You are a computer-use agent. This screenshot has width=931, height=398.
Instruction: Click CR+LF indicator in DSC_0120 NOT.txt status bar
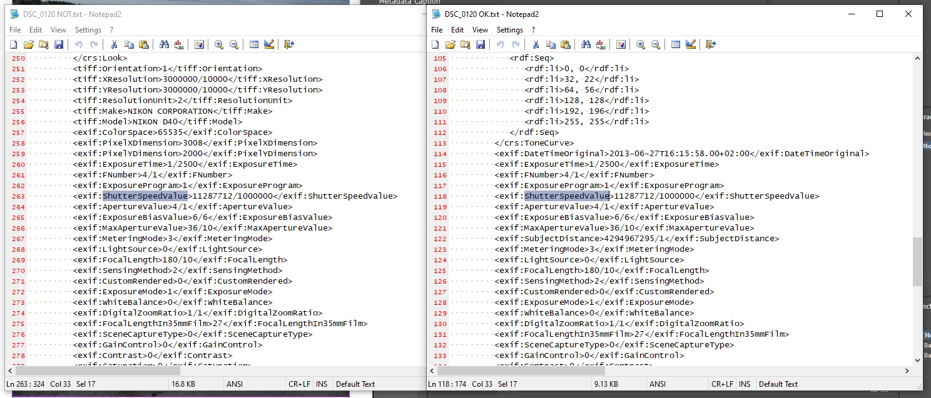(x=300, y=384)
